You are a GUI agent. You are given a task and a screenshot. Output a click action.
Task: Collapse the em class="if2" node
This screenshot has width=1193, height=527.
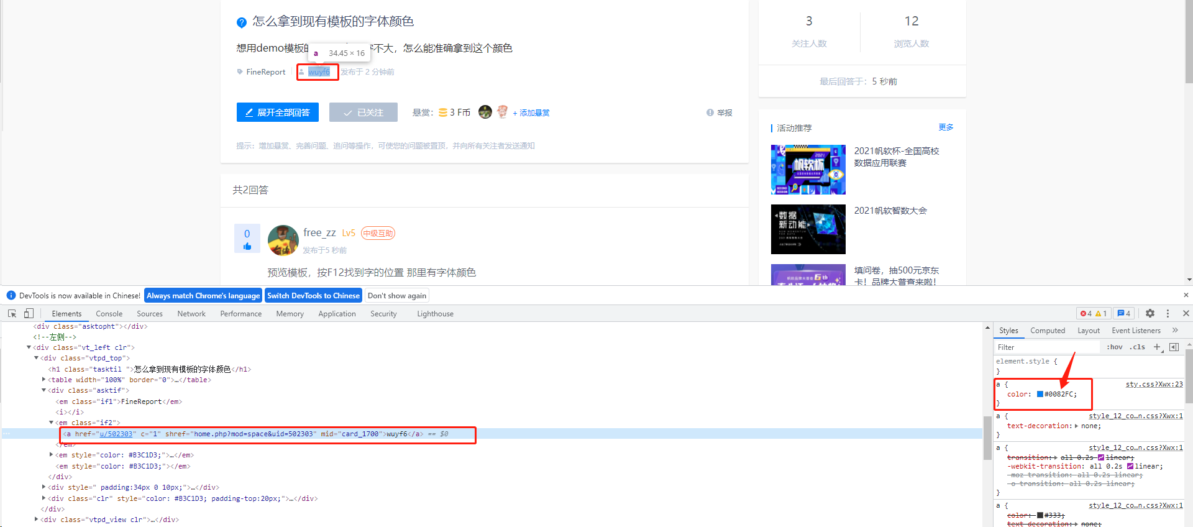51,423
